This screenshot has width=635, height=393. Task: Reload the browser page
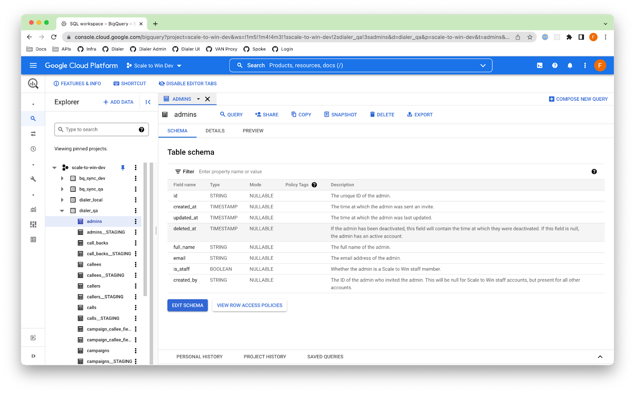click(x=54, y=37)
